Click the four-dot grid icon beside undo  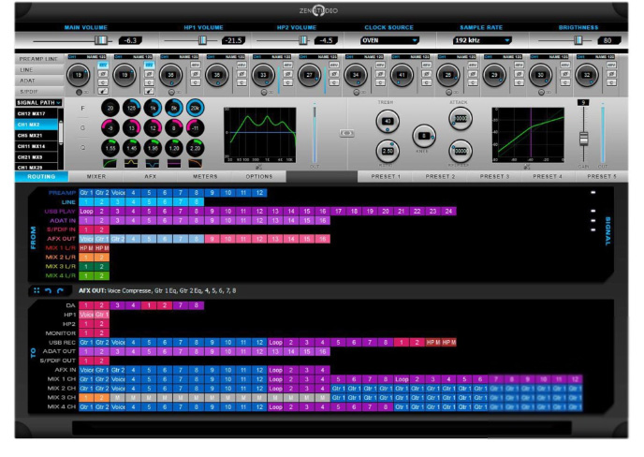pos(35,290)
